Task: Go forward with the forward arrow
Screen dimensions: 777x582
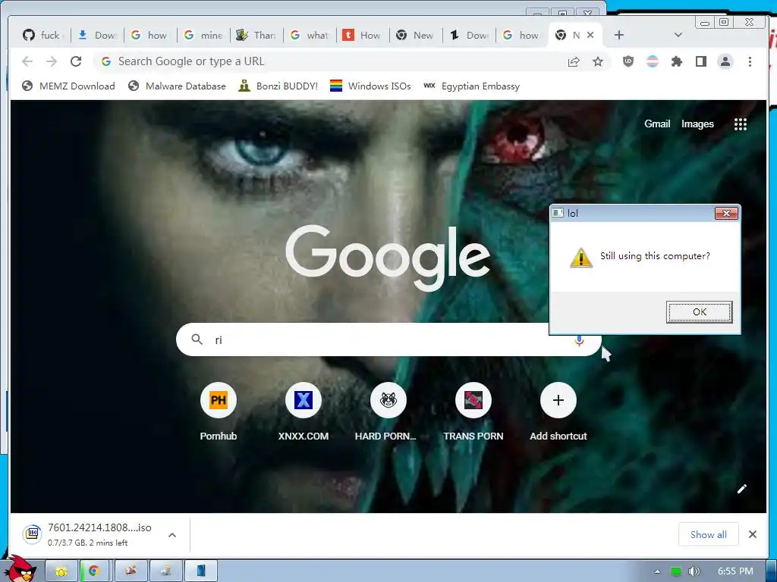Action: point(52,61)
